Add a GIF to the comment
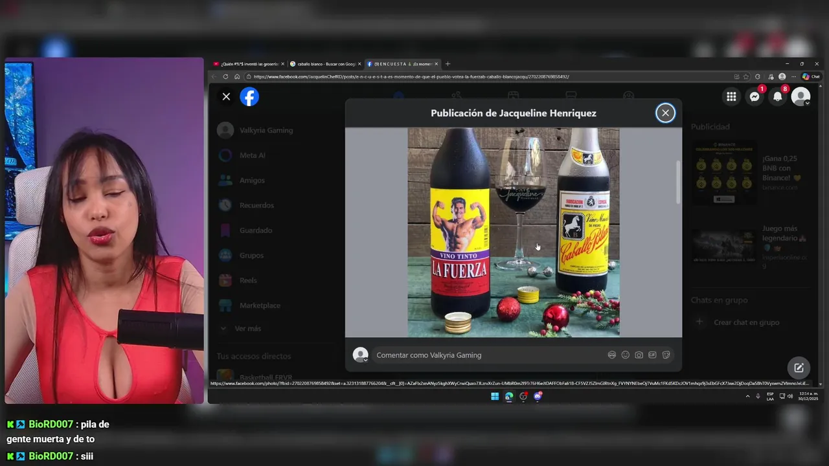 652,355
